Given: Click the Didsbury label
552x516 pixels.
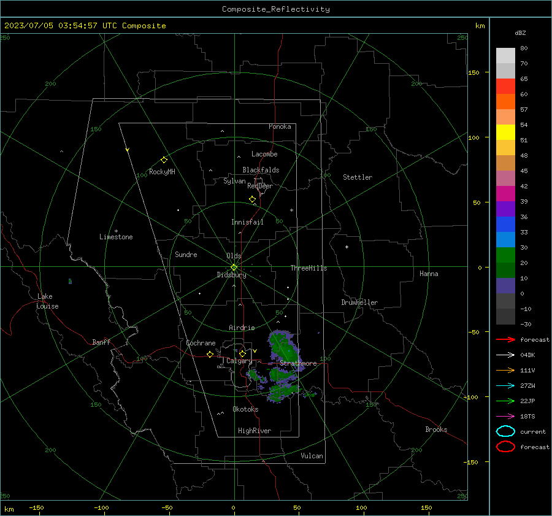Looking at the screenshot, I should coord(231,275).
